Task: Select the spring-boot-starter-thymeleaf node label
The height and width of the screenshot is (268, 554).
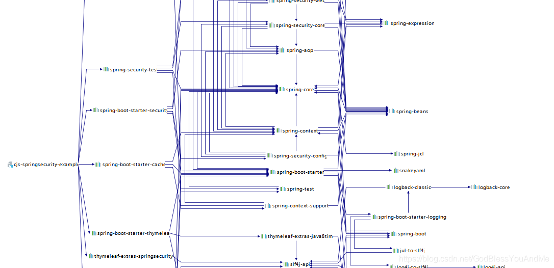Action: pyautogui.click(x=134, y=233)
